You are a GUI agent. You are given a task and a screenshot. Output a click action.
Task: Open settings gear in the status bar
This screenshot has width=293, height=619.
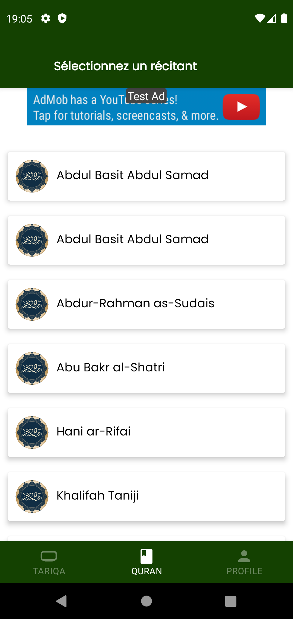click(46, 18)
